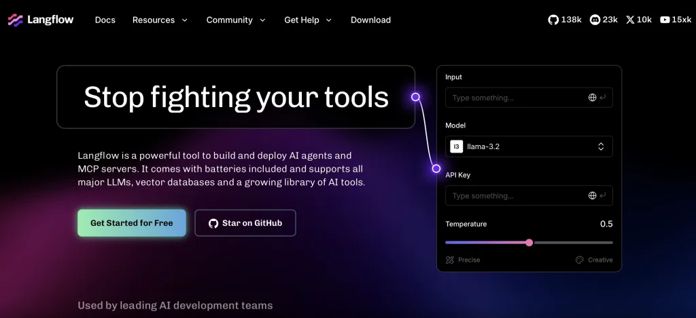This screenshot has width=696, height=318.
Task: Expand the Resources dropdown menu
Action: 160,20
